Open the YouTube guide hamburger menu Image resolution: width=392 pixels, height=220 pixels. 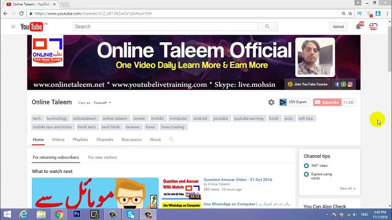tap(13, 26)
